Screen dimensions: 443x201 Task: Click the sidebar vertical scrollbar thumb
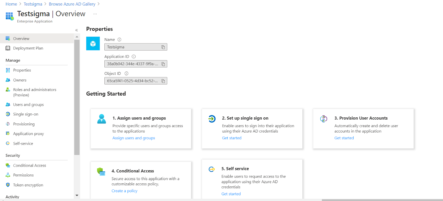point(77,97)
